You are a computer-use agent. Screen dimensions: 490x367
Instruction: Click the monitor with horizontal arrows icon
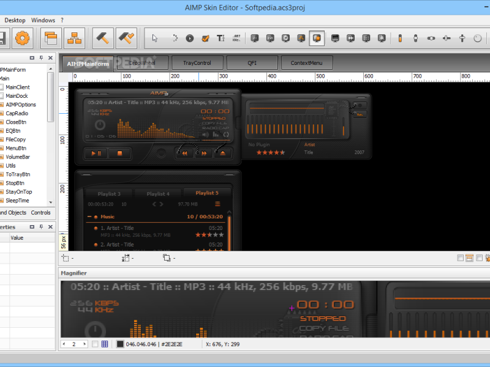(x=350, y=39)
